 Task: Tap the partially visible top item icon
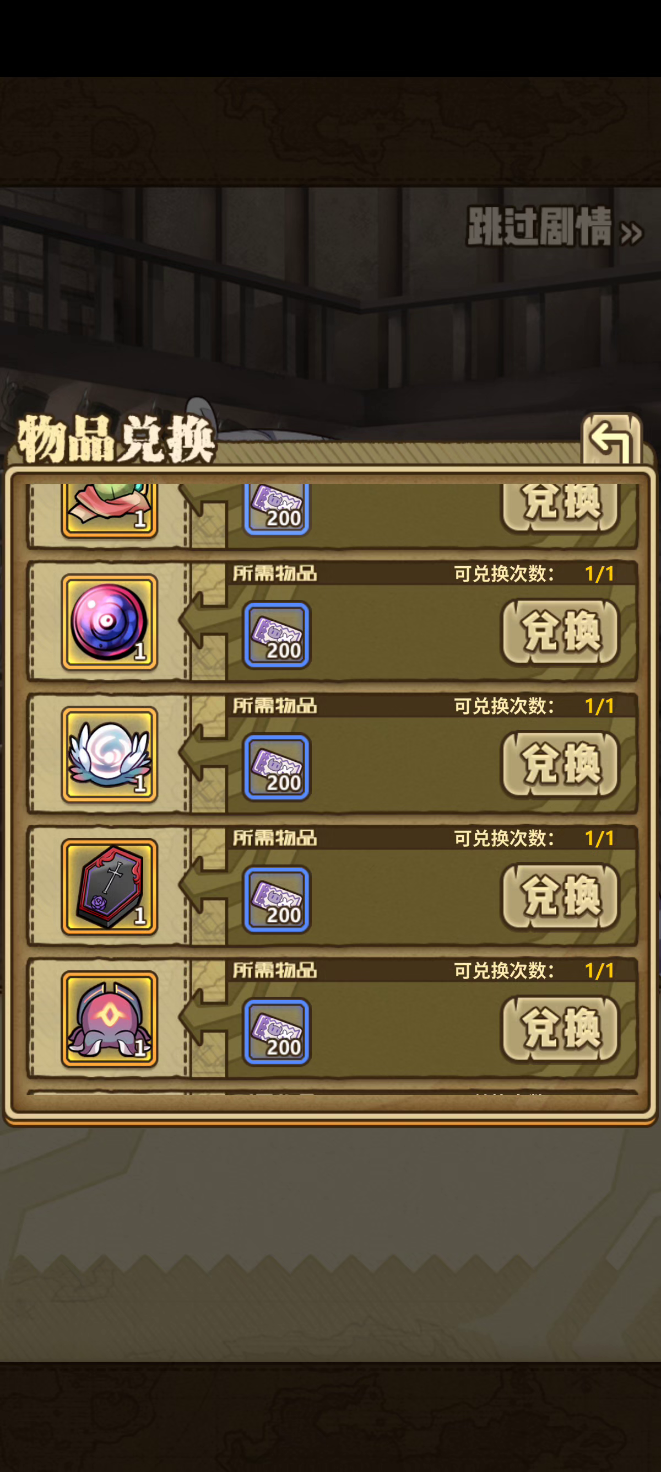click(109, 511)
